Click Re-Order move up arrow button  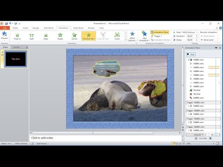(x=196, y=138)
